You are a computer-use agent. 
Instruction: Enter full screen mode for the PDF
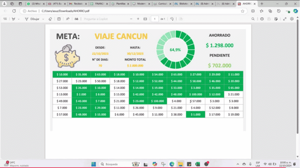click(285, 19)
